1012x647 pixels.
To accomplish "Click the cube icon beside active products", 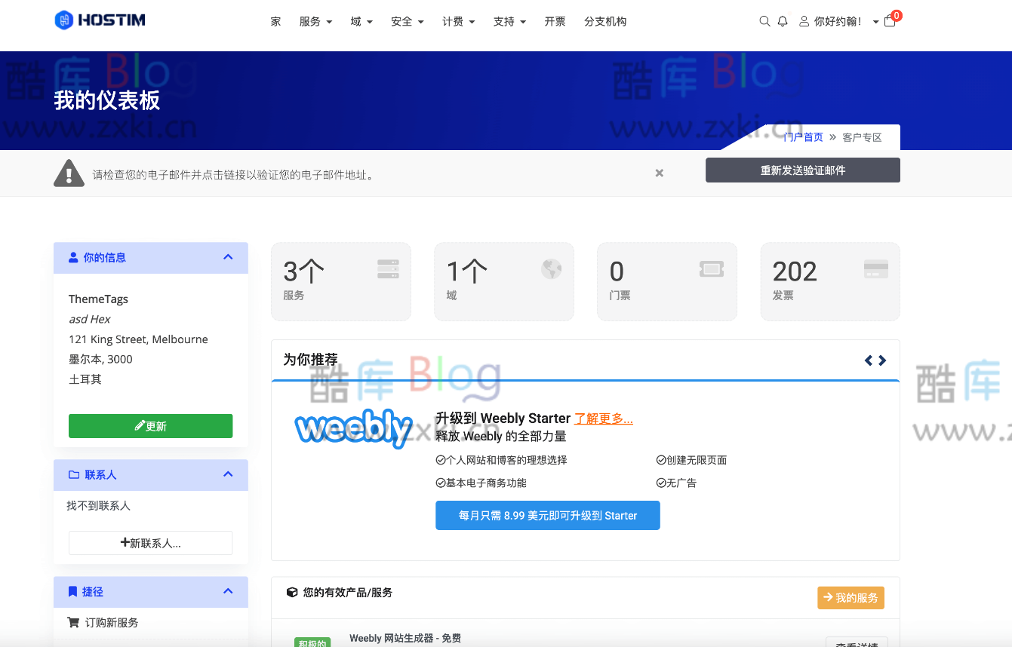I will (x=292, y=593).
